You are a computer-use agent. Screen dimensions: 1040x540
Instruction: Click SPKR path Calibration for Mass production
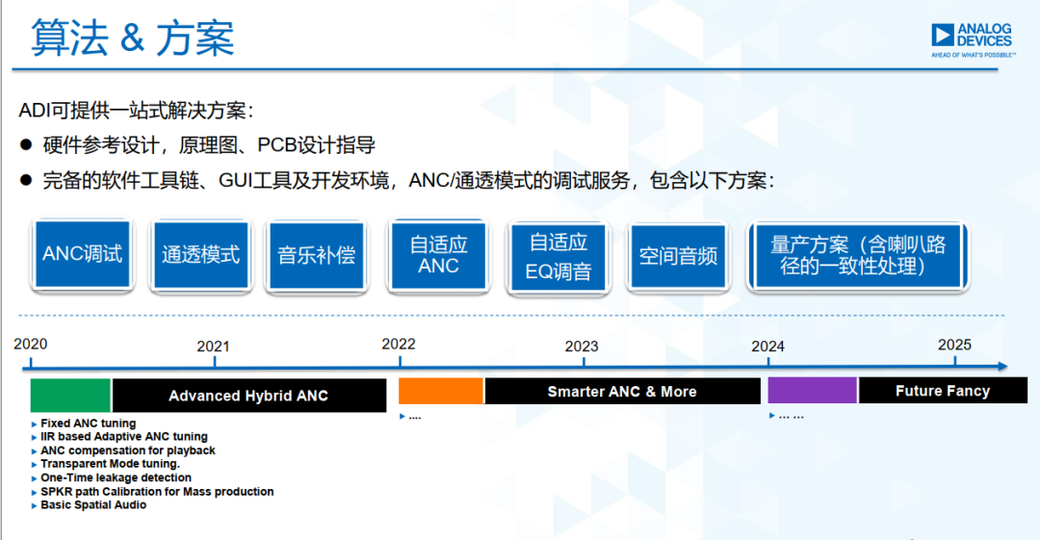pyautogui.click(x=157, y=492)
